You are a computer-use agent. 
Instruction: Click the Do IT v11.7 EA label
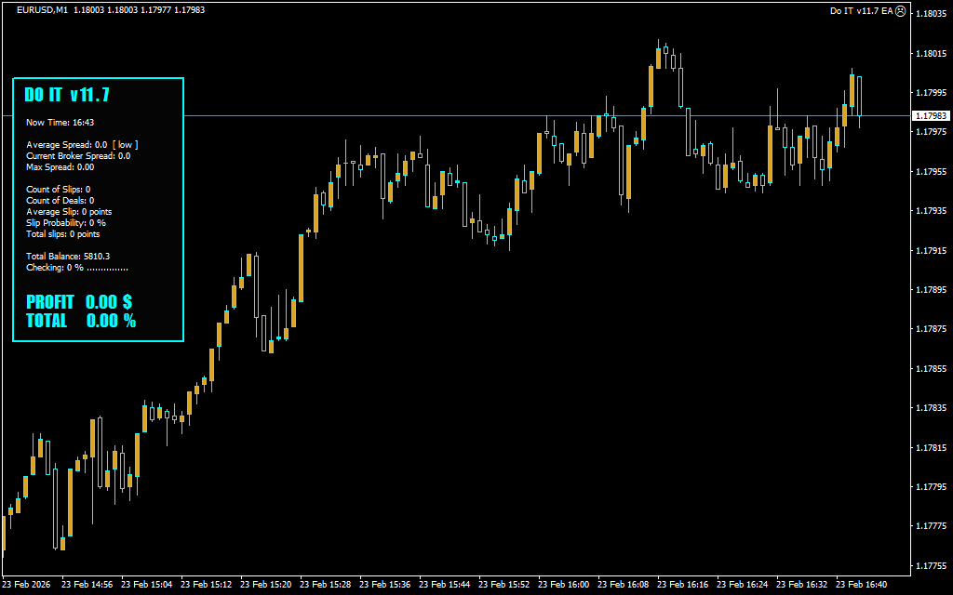861,11
